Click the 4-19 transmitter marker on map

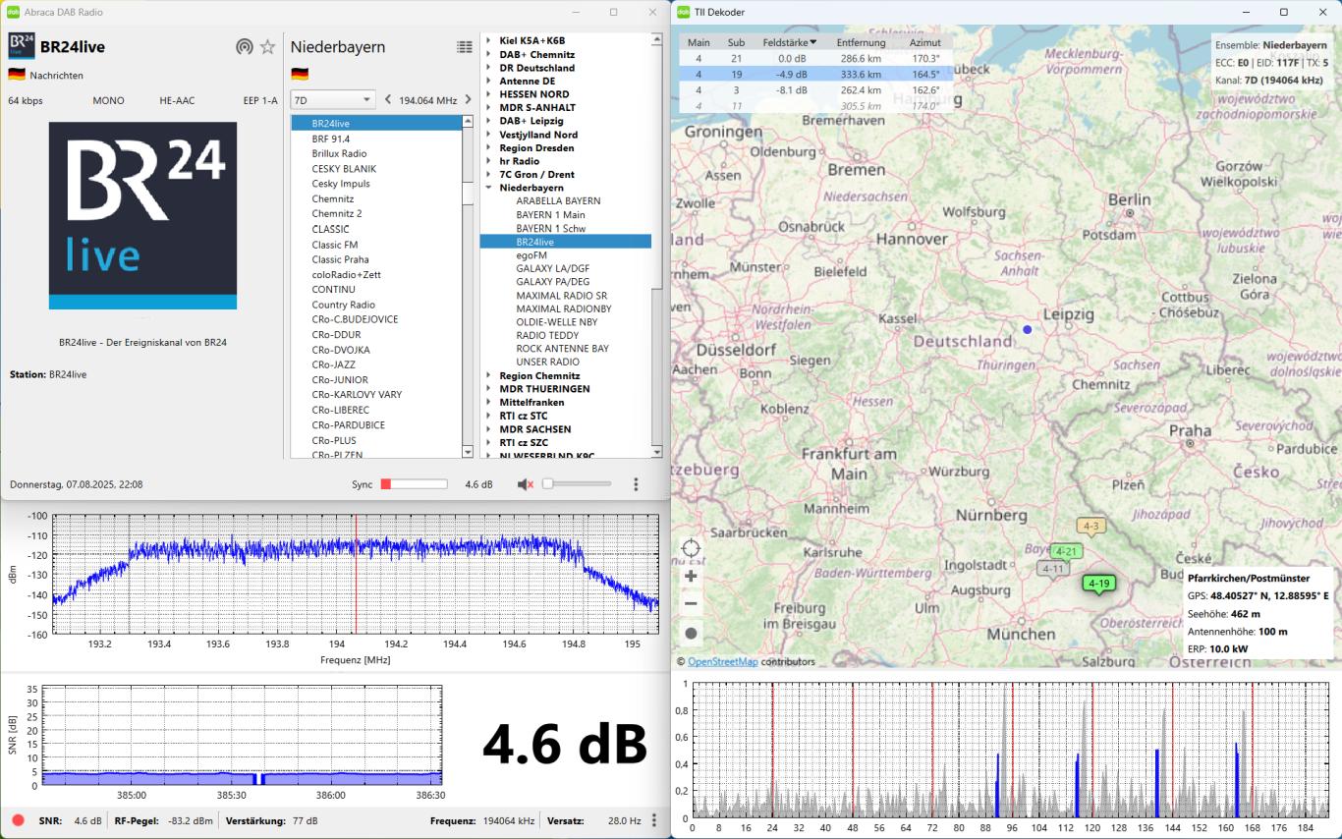pyautogui.click(x=1098, y=584)
